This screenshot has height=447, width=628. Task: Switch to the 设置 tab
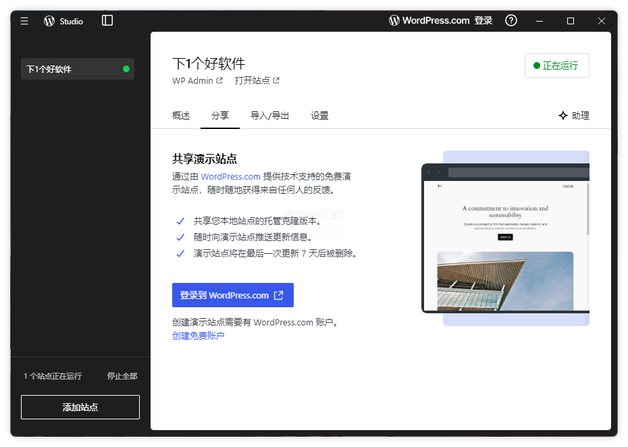pos(319,115)
